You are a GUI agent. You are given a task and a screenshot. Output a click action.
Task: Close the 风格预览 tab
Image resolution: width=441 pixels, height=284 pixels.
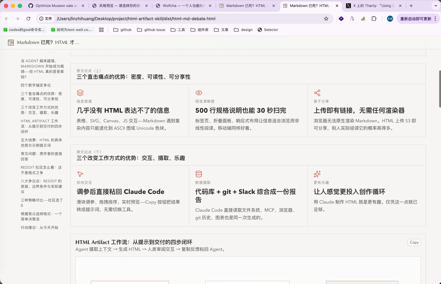pos(146,6)
